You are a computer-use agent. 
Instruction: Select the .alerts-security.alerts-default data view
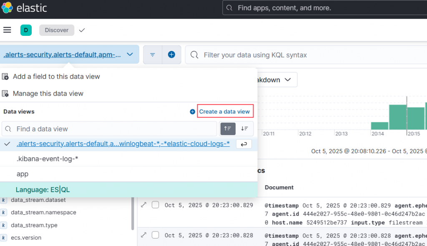tap(123, 143)
